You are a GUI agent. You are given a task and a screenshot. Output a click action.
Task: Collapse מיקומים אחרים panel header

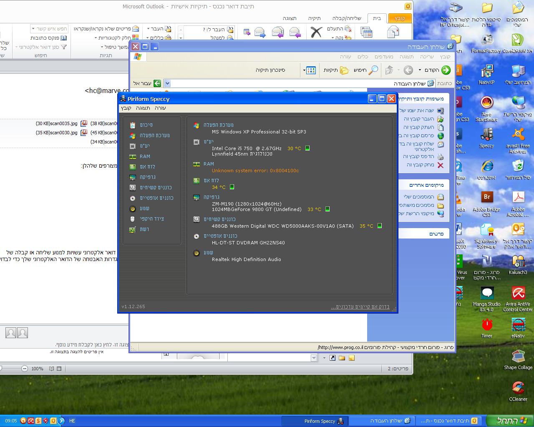(x=424, y=185)
